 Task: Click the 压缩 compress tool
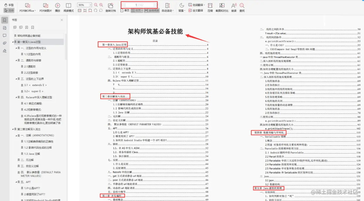210,8
